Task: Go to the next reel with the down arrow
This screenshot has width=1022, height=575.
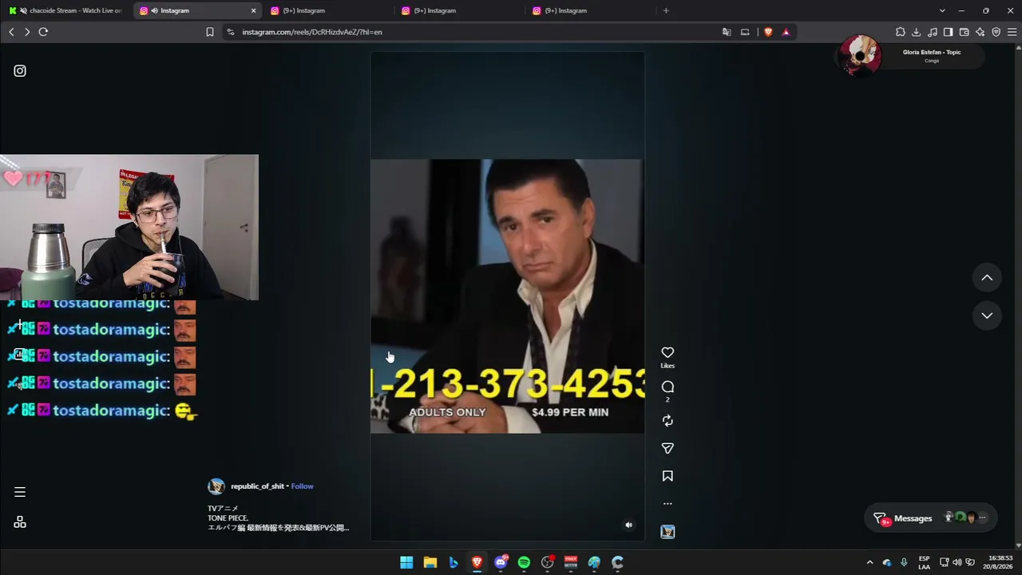Action: coord(987,315)
